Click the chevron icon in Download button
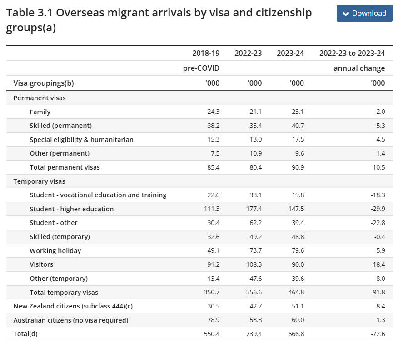398x347 pixels. pos(345,14)
